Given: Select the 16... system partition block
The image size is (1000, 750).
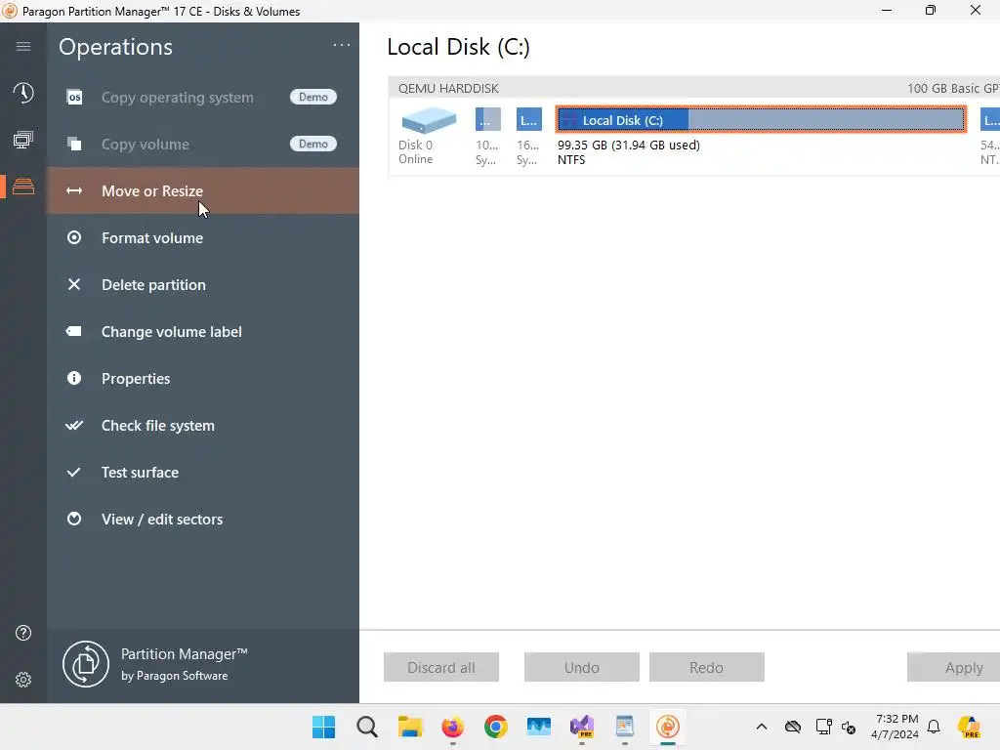Looking at the screenshot, I should coord(528,119).
